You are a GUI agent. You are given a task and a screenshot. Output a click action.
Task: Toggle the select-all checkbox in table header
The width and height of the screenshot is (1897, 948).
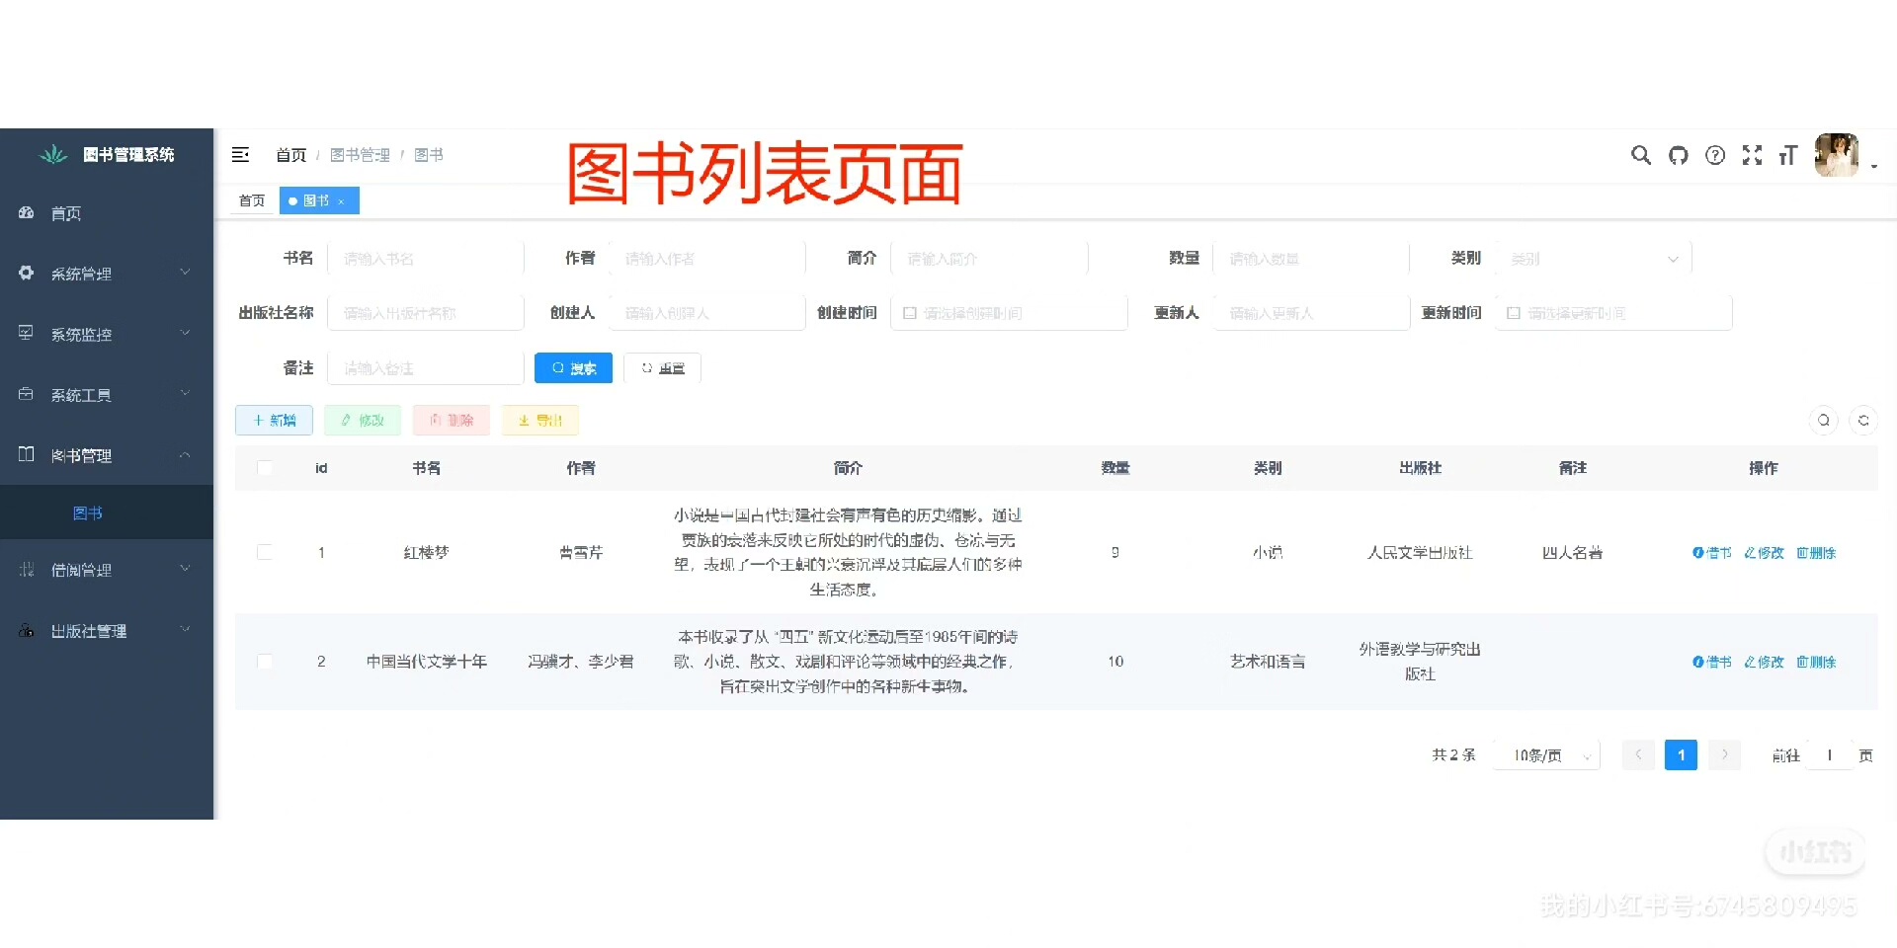(x=265, y=468)
